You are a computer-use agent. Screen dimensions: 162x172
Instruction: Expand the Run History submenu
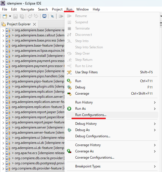(x=112, y=102)
